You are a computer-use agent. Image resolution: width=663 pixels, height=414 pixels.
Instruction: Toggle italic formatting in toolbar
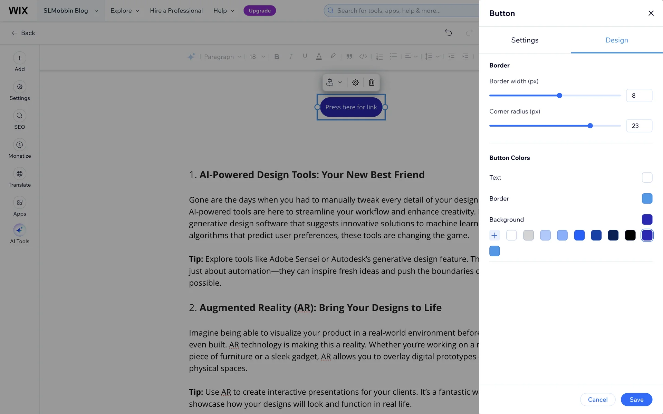tap(291, 57)
